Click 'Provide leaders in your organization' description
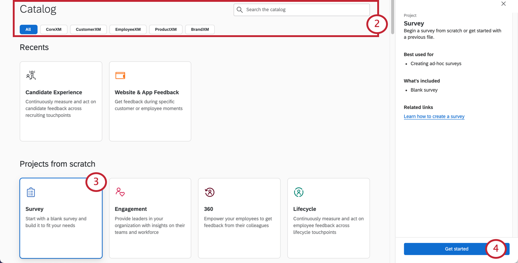 tap(150, 225)
